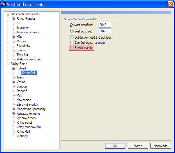
Task: Click the Rhino icon in title bar
Action: point(4,5)
